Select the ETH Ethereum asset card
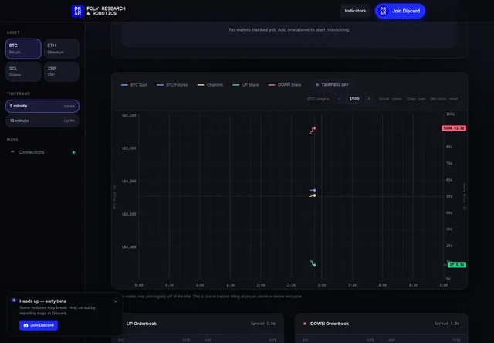Viewport: 494px width, 343px height. 62,49
